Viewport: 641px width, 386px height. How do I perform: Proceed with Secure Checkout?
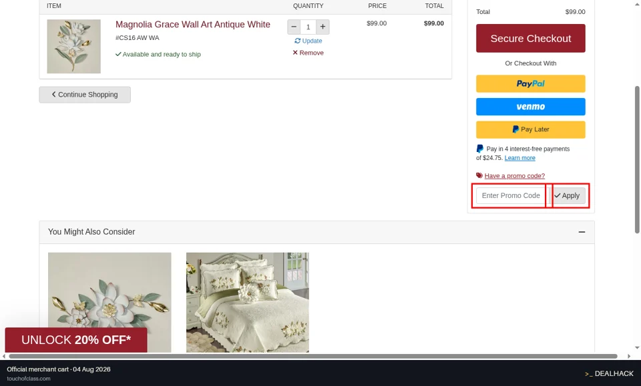[x=531, y=39]
